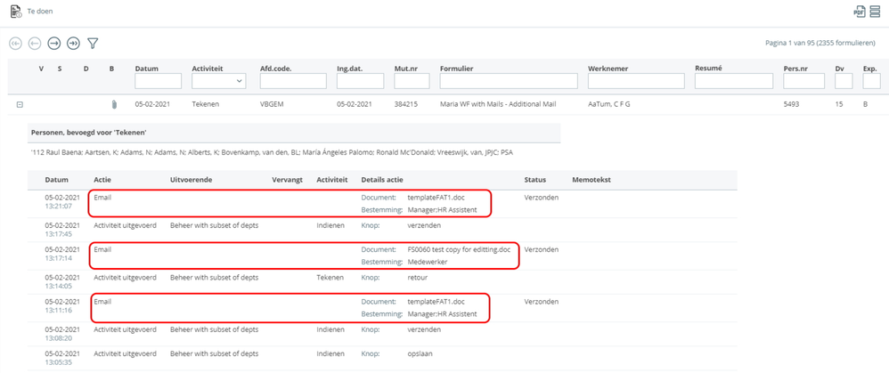Click the Pers.nr filter field
Viewport: 889px width, 373px height.
(x=804, y=81)
